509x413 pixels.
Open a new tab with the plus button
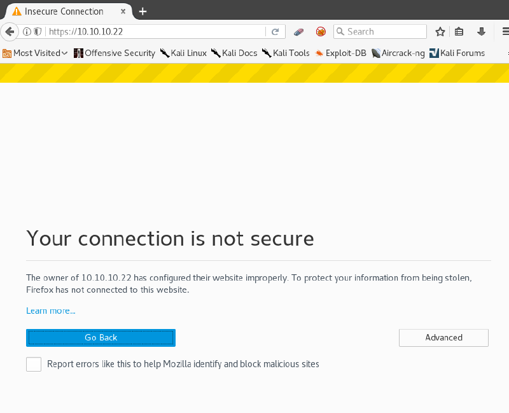(x=143, y=11)
